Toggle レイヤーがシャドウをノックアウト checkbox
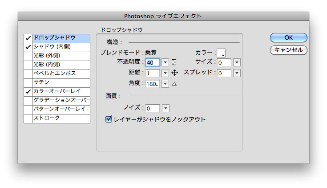 click(x=108, y=119)
